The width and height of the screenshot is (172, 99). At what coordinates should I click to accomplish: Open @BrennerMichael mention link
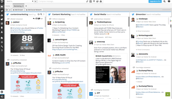59,32
